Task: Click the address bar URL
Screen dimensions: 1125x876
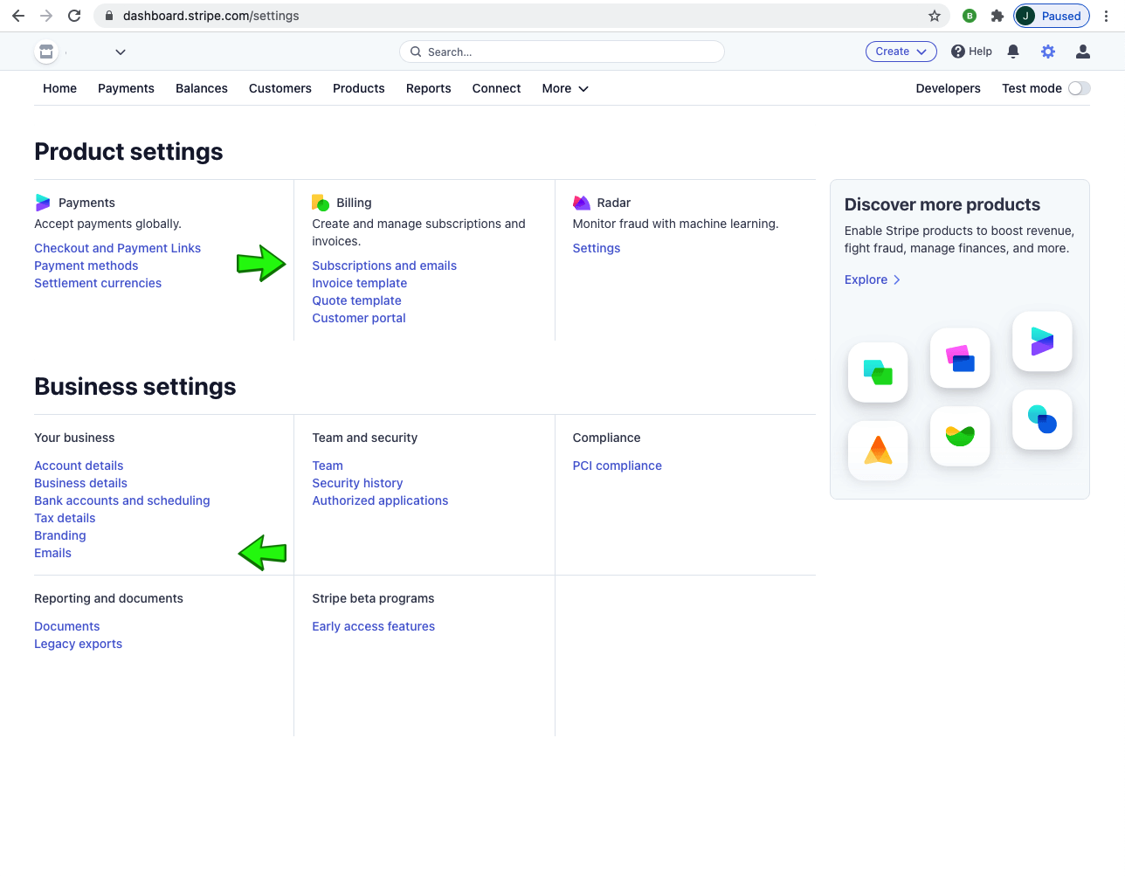Action: [211, 16]
